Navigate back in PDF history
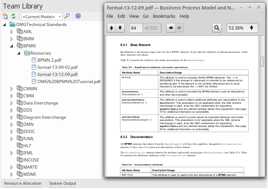The width and height of the screenshot is (268, 189). click(171, 28)
